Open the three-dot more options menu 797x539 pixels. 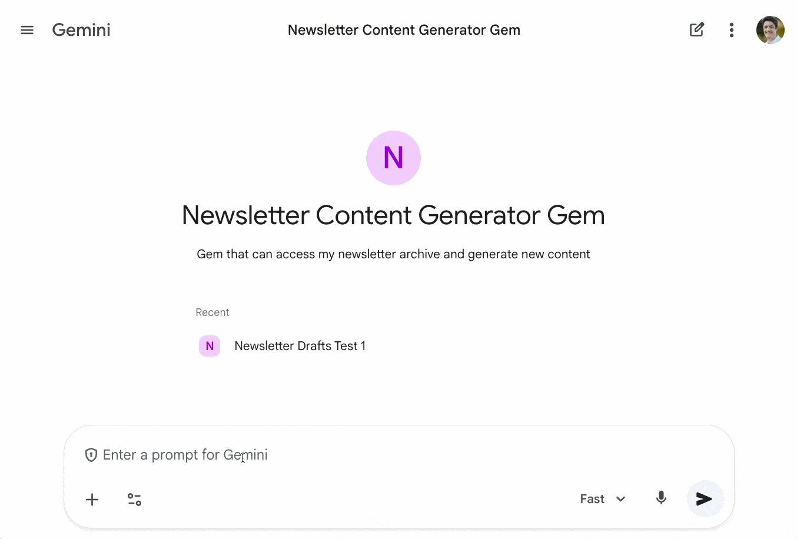(x=731, y=30)
